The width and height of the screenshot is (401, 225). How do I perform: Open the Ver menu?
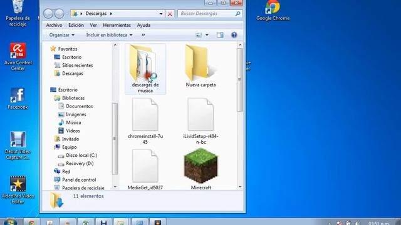[93, 25]
